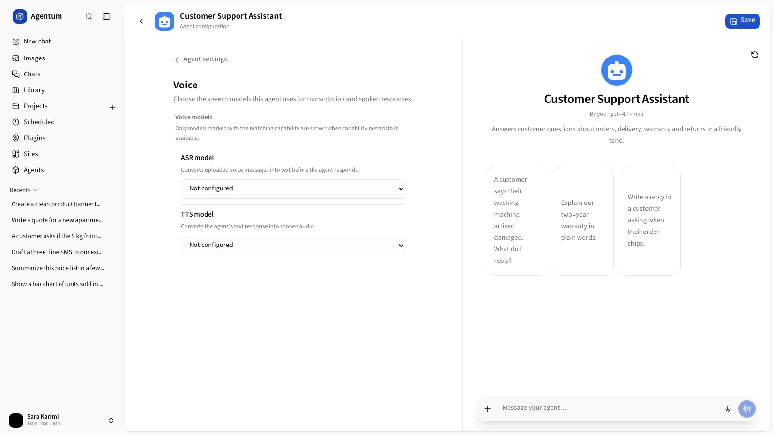Select the damaged washing machine prompt card

click(516, 221)
